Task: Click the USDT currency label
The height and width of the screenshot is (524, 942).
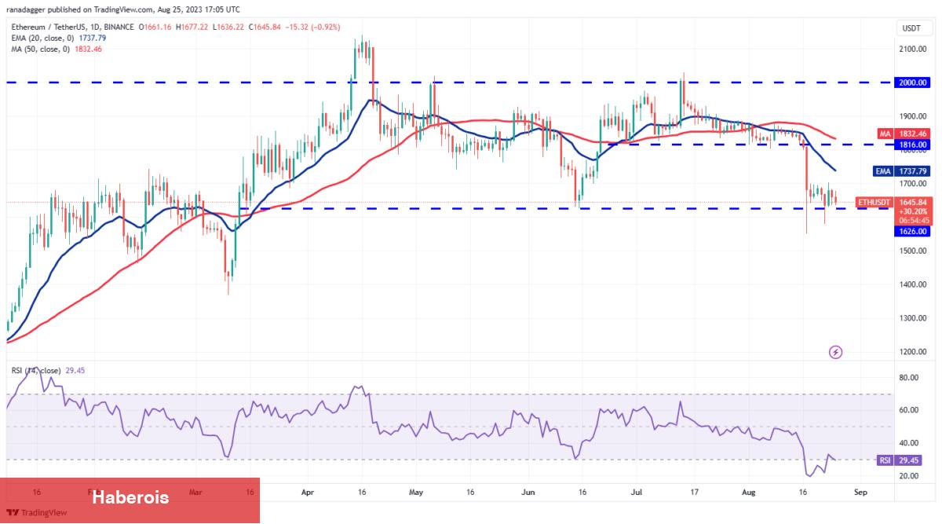Action: click(x=911, y=28)
